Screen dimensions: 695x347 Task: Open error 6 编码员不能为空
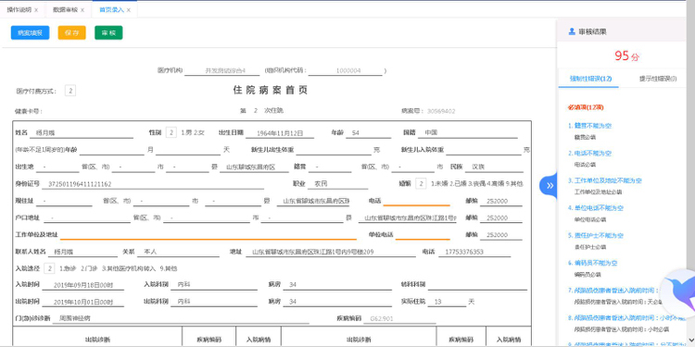click(x=593, y=263)
